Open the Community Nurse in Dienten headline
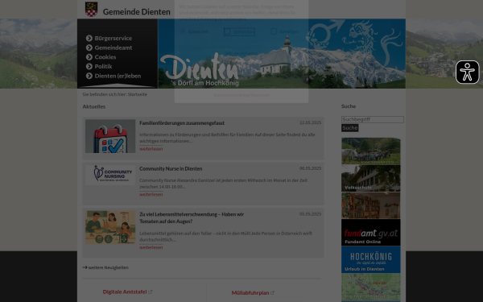Image resolution: width=483 pixels, height=302 pixels. coord(171,168)
